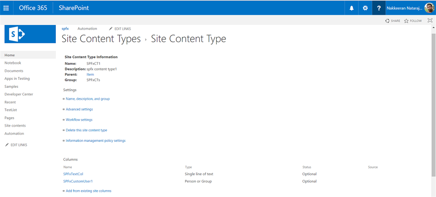436x197 pixels.
Task: Click the help question mark icon
Action: (x=379, y=8)
